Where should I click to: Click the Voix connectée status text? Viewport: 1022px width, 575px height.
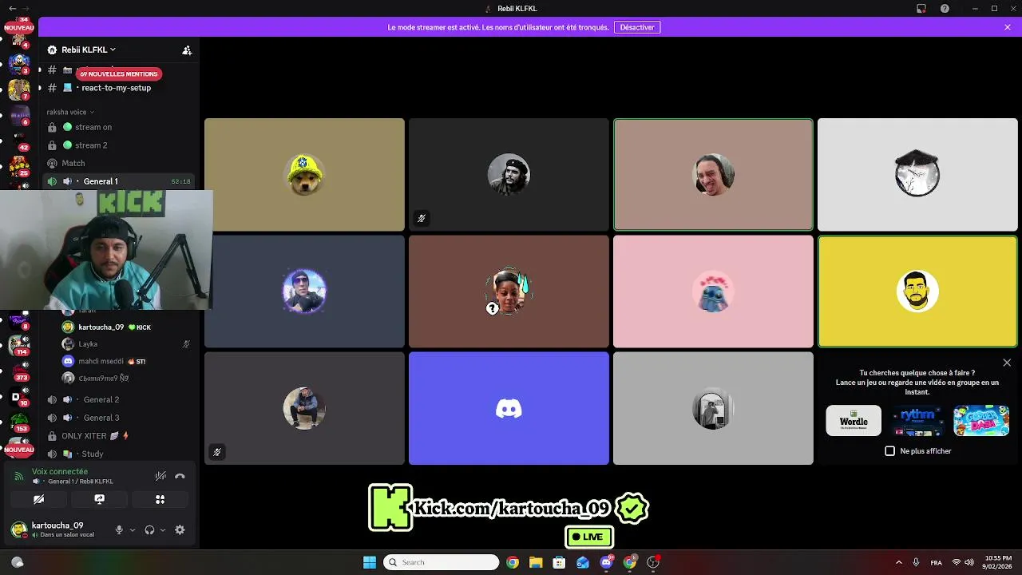point(60,471)
